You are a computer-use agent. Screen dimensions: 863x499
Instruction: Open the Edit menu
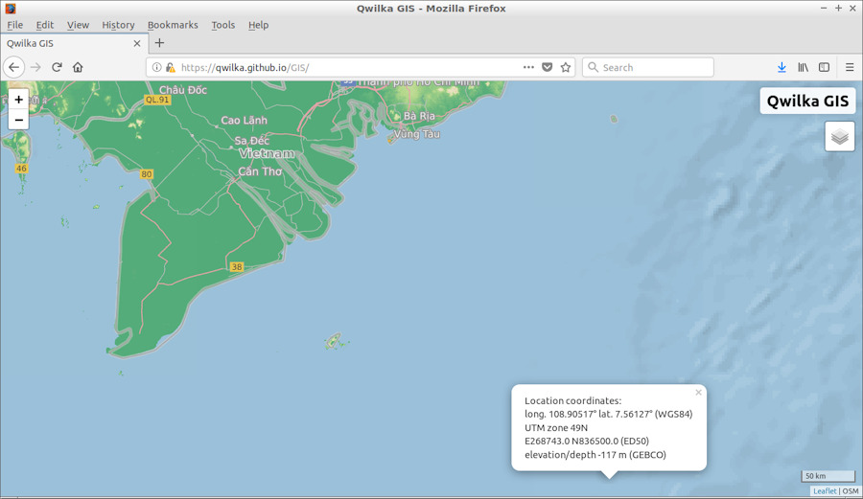[x=44, y=25]
